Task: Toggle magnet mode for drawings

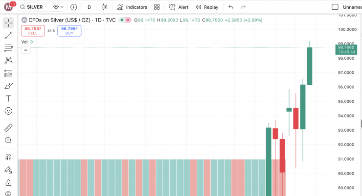Action: click(x=8, y=157)
